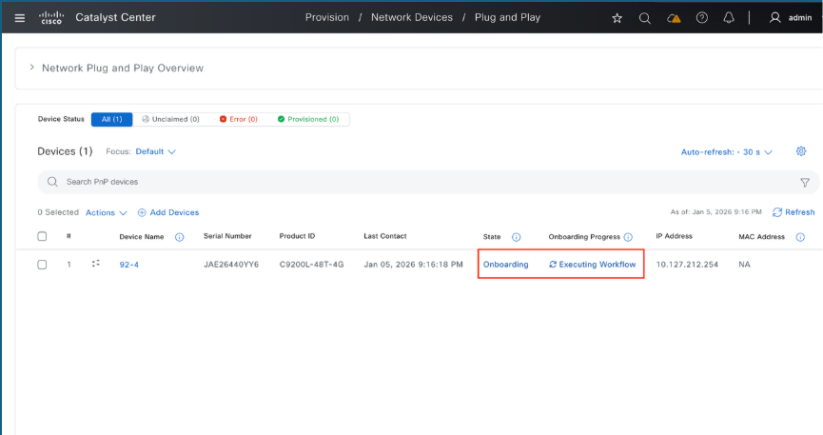The width and height of the screenshot is (823, 435).
Task: Tick the select-all checkbox in table header
Action: pos(42,236)
